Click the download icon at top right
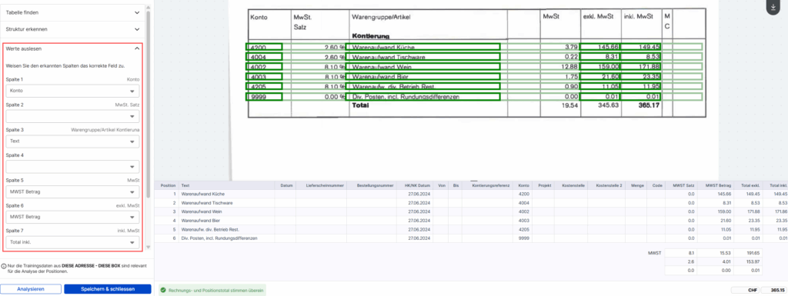788x296 pixels. pyautogui.click(x=773, y=6)
